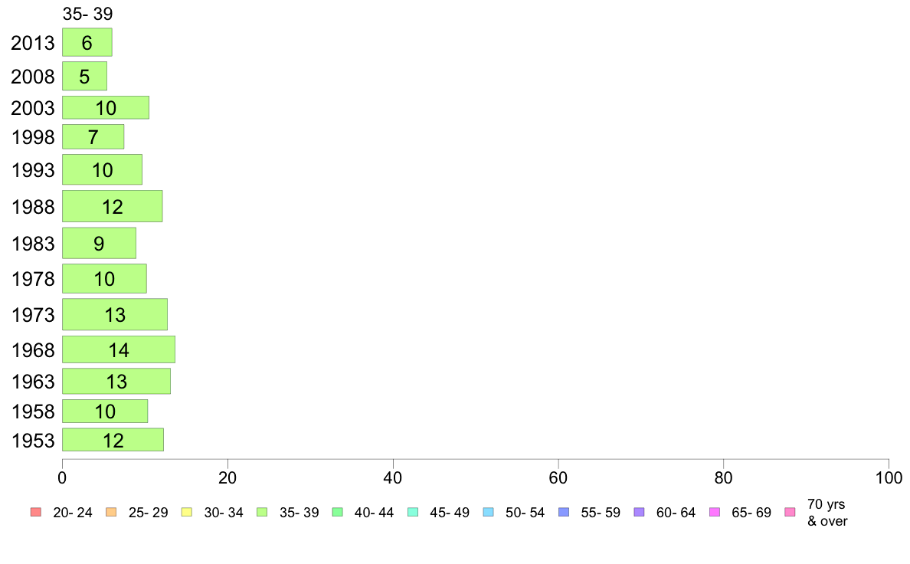Click the 25-29 legend swatch
Screen dimensions: 910x564
[111, 513]
